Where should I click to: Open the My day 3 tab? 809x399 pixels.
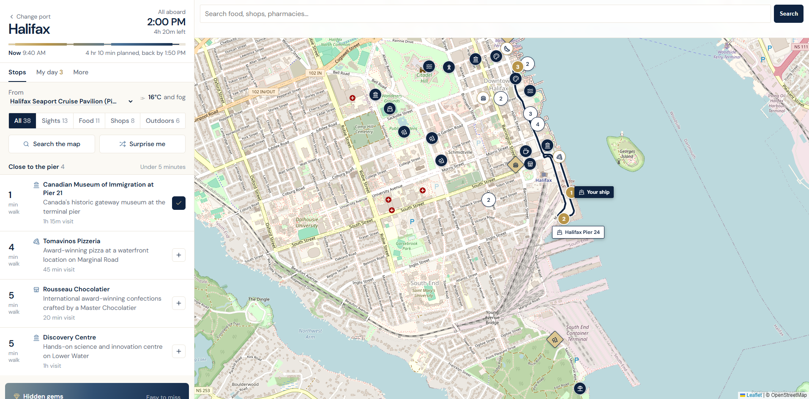(49, 72)
